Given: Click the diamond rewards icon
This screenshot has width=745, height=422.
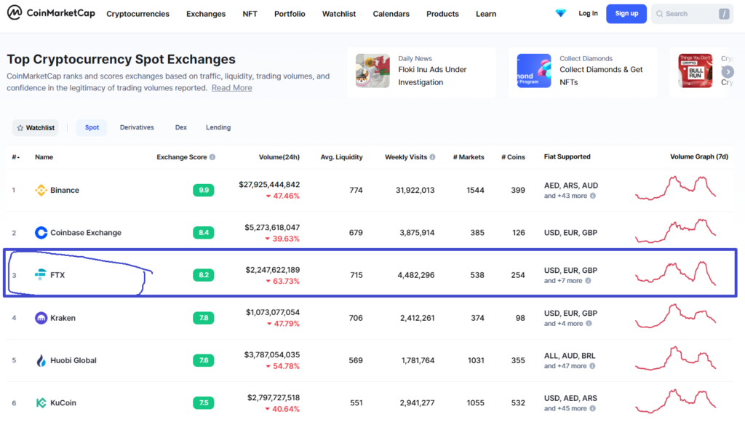Looking at the screenshot, I should click(561, 13).
